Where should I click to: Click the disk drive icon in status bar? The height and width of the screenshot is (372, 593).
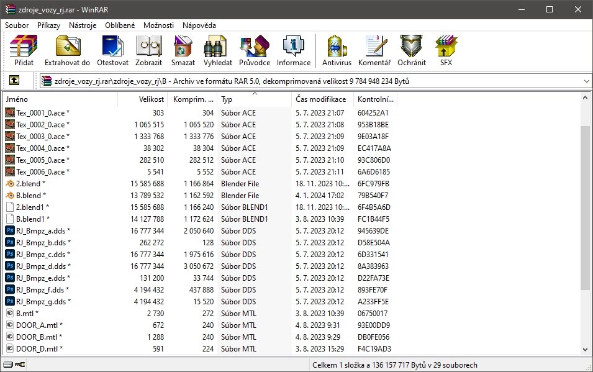pyautogui.click(x=8, y=365)
